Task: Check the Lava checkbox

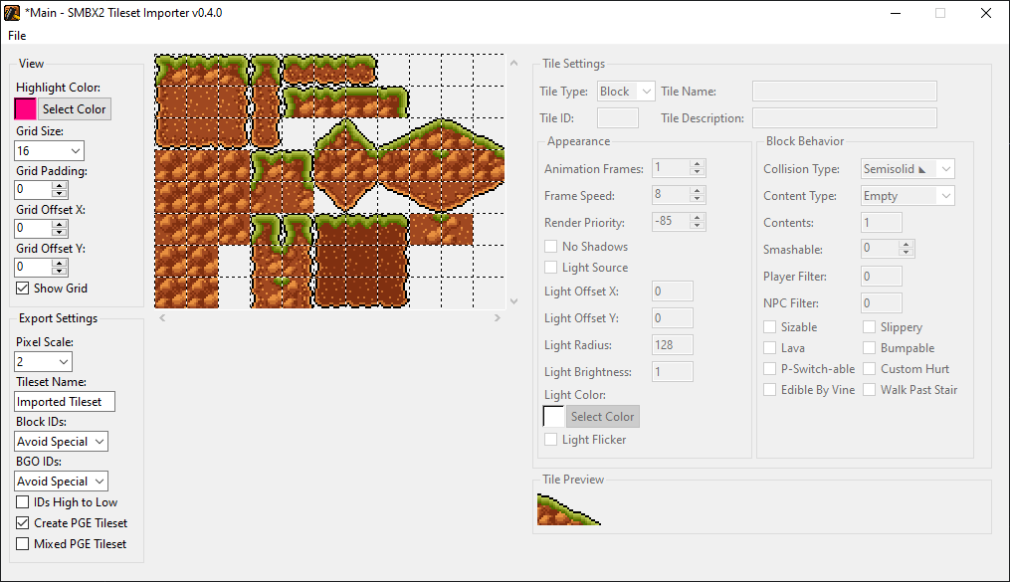Action: click(770, 347)
